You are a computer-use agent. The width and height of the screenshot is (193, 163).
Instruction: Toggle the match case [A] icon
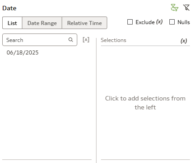point(86,40)
